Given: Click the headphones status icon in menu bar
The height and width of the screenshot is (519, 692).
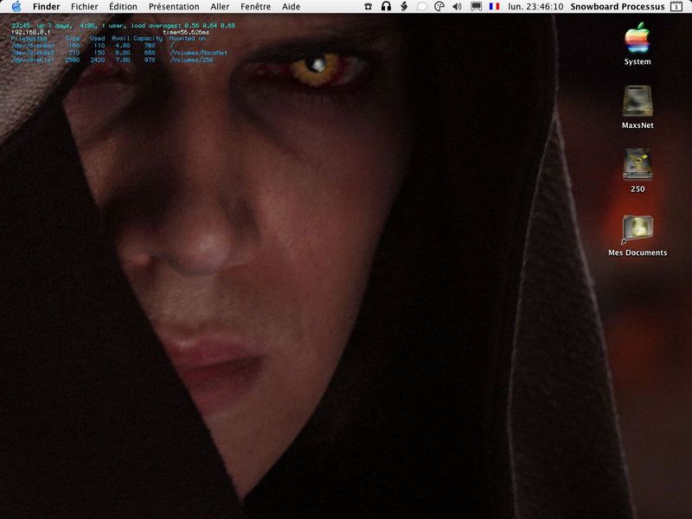Looking at the screenshot, I should [x=386, y=7].
